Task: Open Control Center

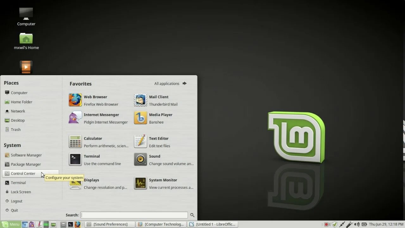Action: (x=31, y=174)
